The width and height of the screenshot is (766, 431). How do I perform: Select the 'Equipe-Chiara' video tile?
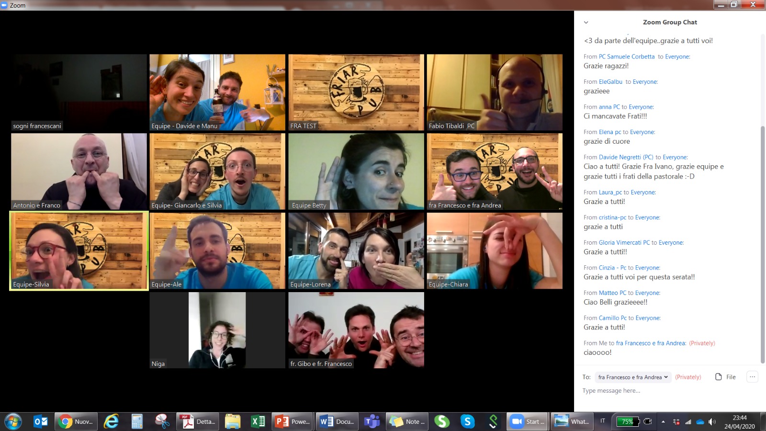point(495,251)
